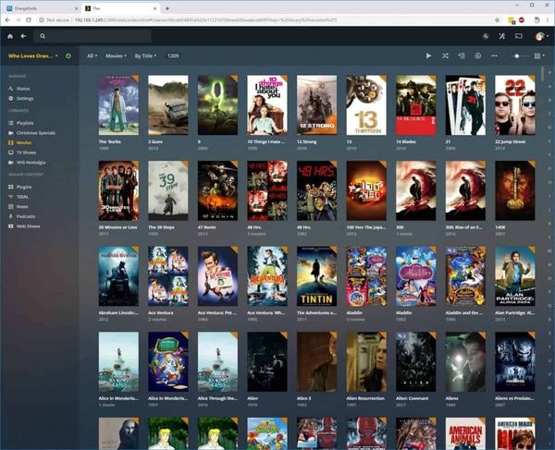555x450 pixels.
Task: Open the Chrome menu (three dots)
Action: coord(548,20)
